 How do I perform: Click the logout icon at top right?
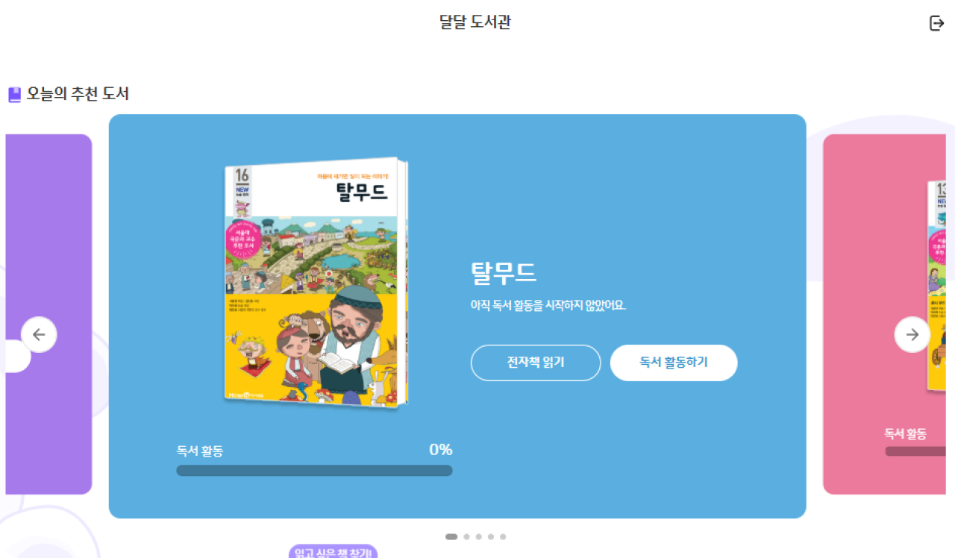coord(936,23)
